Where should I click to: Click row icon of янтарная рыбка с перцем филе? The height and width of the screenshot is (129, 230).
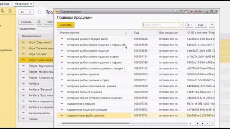point(62,39)
